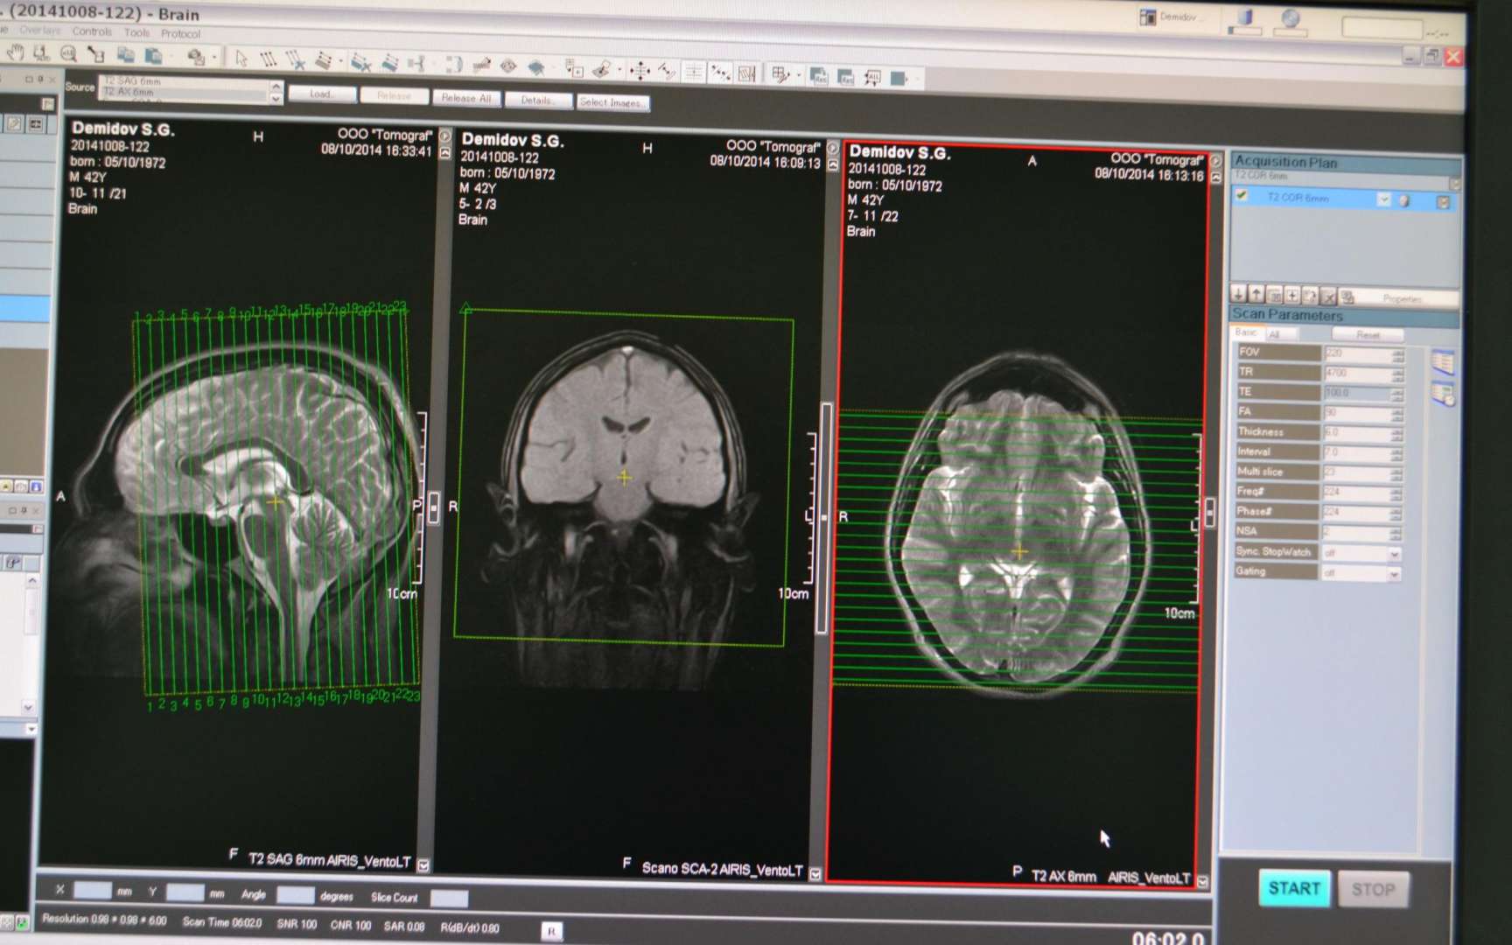Click the R indicator in status bar
1512x945 pixels.
click(x=551, y=932)
